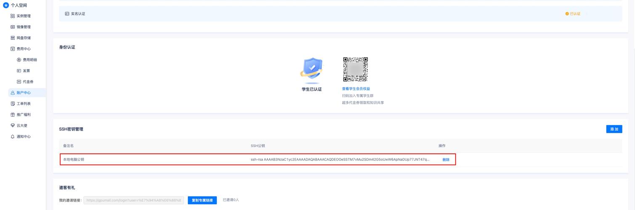Screen dimensions: 635x210
Task: Click the star icon beside 个人空间
Action: (x=6, y=5)
